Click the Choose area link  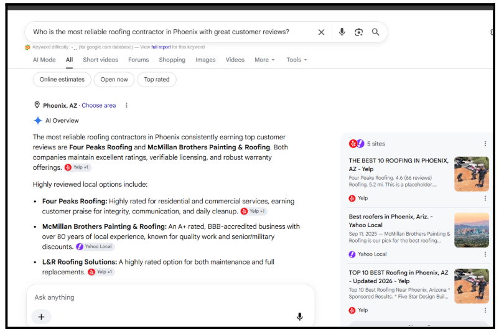99,105
